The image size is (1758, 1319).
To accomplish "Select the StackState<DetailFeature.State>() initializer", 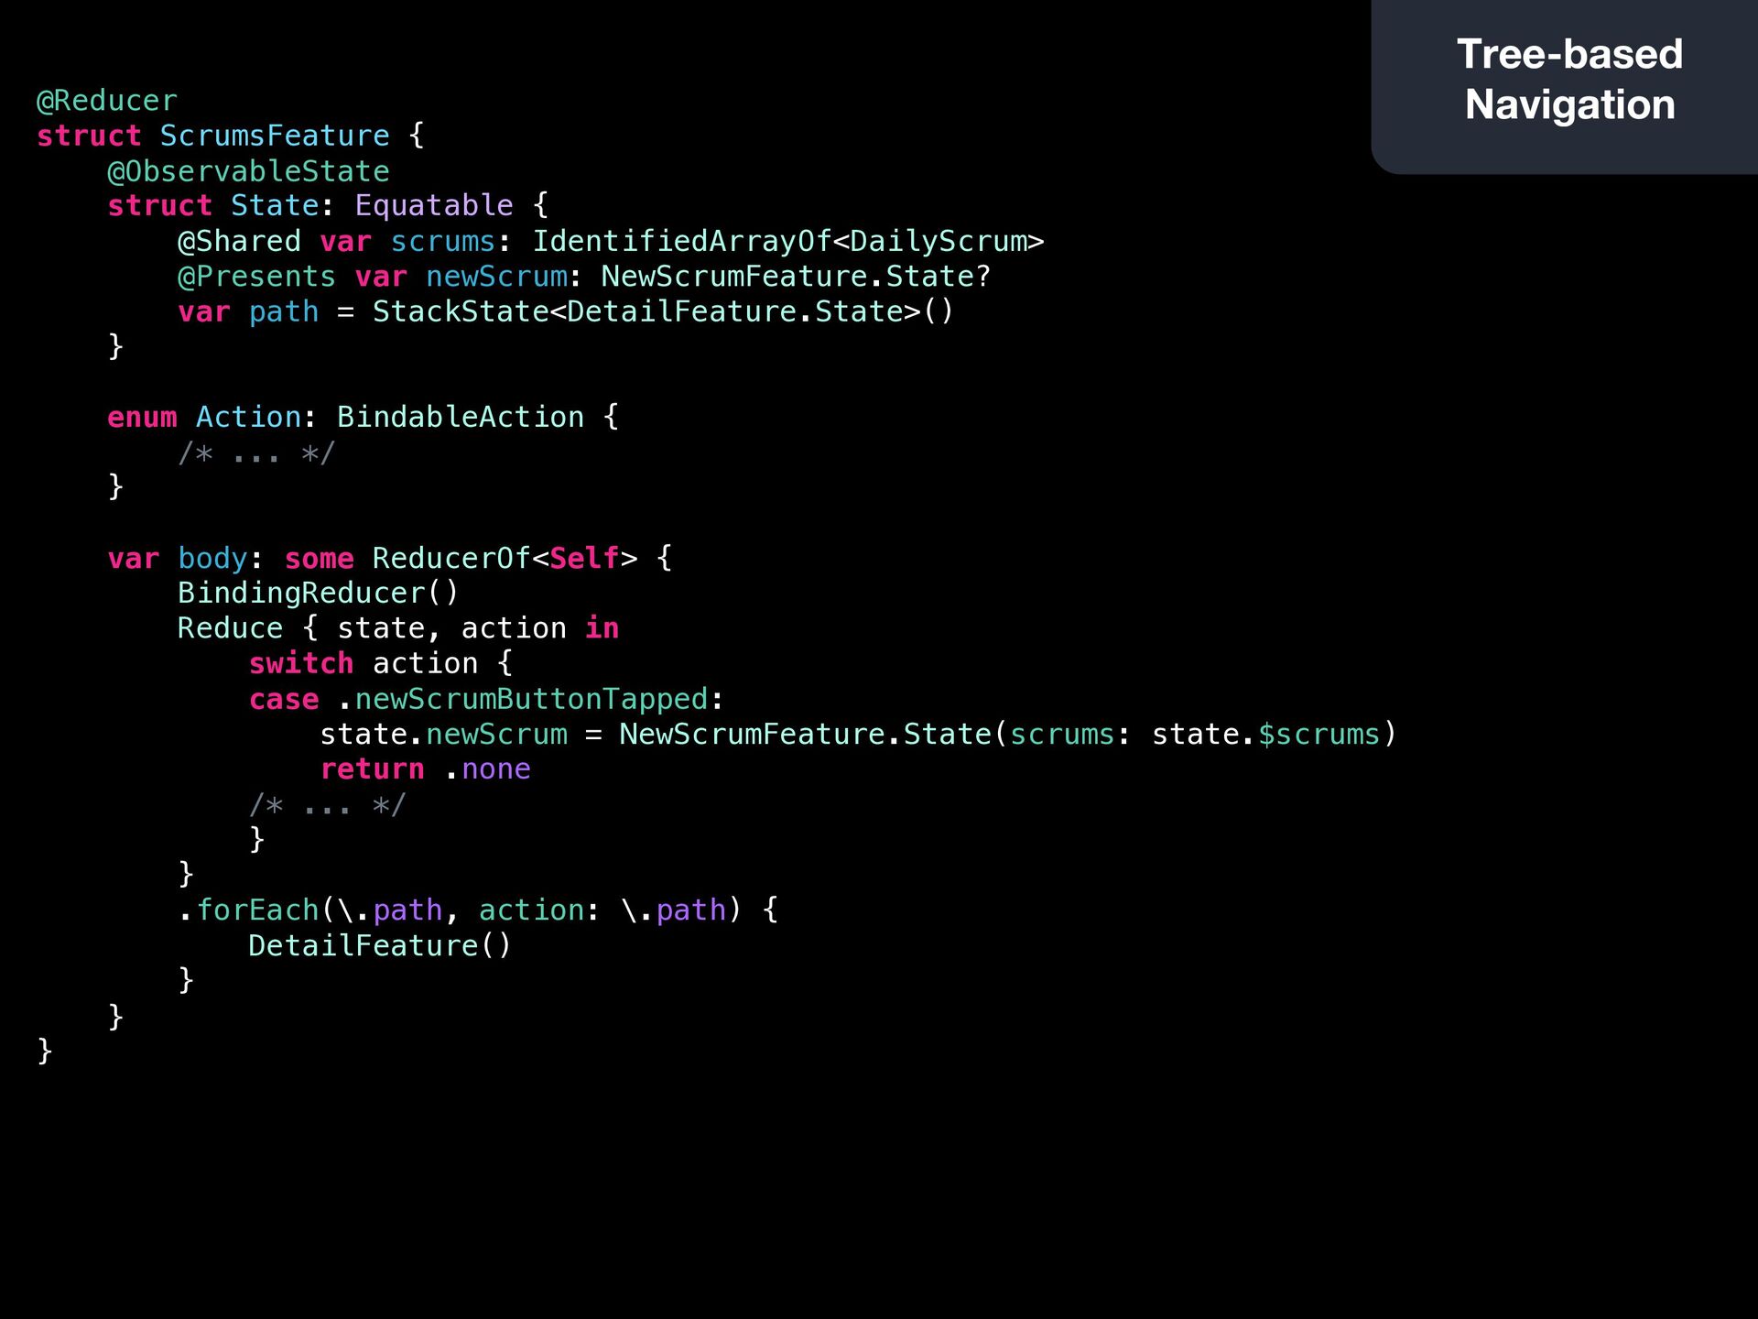I will tap(663, 311).
